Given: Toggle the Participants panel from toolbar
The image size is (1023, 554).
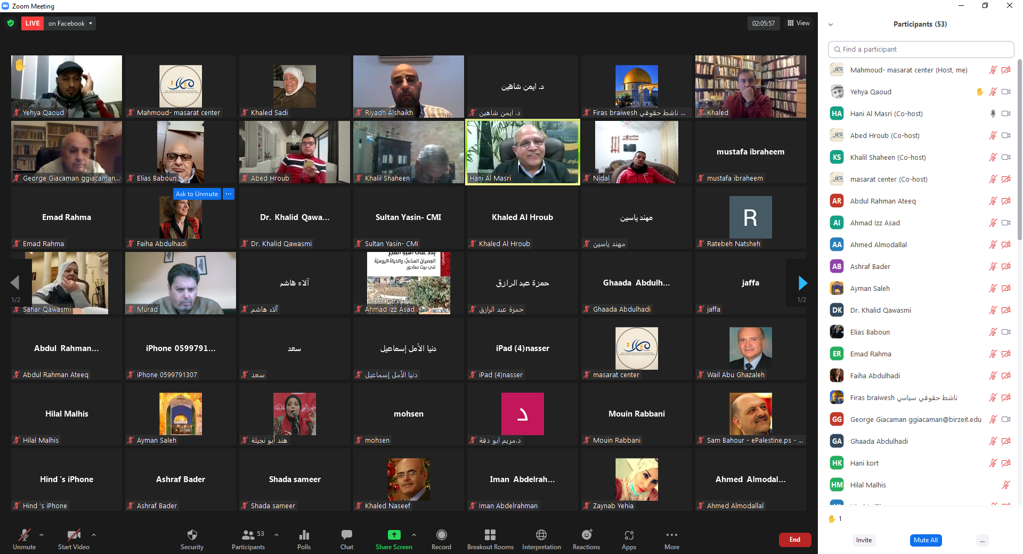Looking at the screenshot, I should 248,539.
